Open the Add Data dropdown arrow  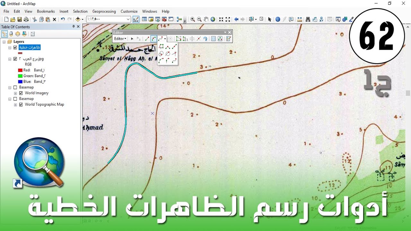pyautogui.click(x=83, y=20)
